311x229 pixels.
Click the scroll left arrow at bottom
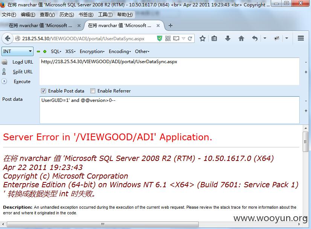(3, 224)
